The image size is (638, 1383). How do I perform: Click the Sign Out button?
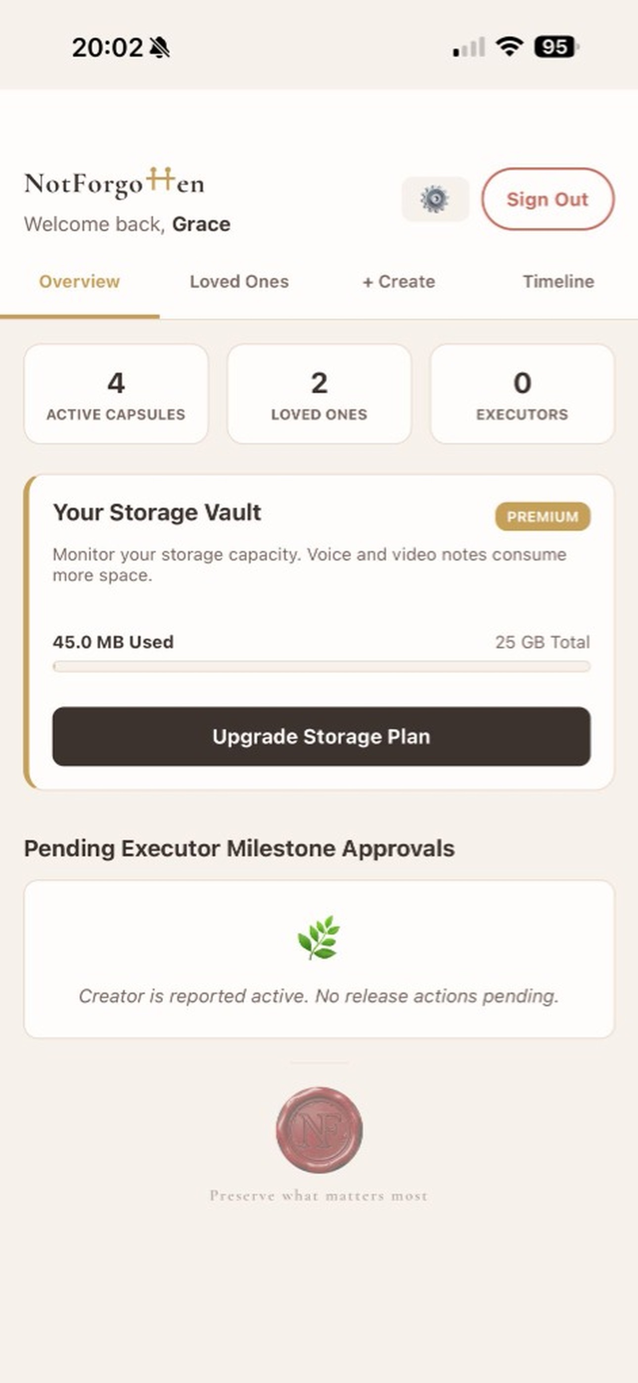(x=548, y=199)
